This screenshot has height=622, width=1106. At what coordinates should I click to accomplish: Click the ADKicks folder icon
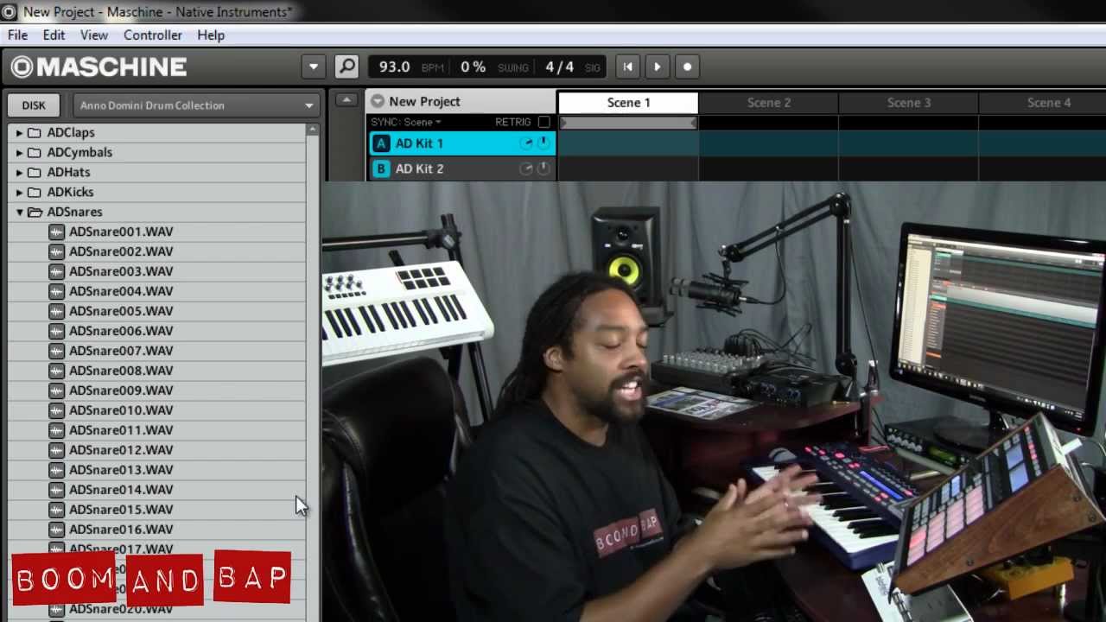(35, 192)
